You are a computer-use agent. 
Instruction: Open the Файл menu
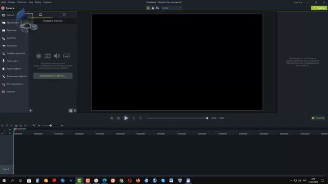(4, 2)
